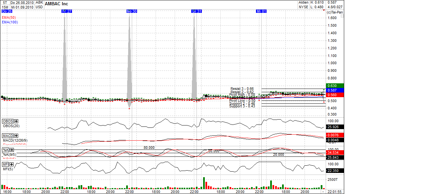Click the last price 0.587 in header

pos(332,2)
